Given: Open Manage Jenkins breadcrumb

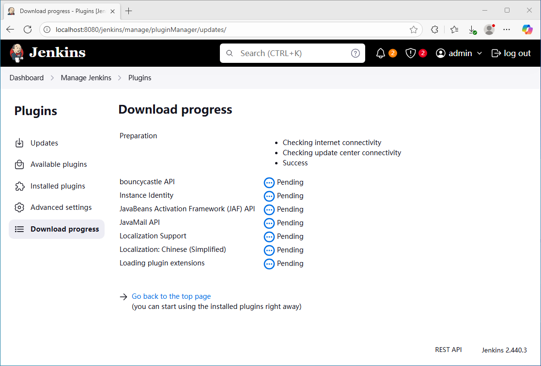Looking at the screenshot, I should [86, 78].
